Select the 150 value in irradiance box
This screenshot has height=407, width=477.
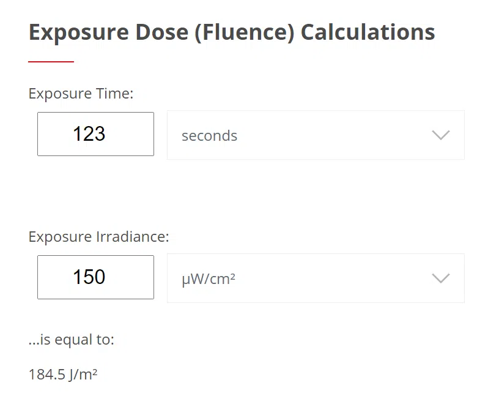pos(89,277)
